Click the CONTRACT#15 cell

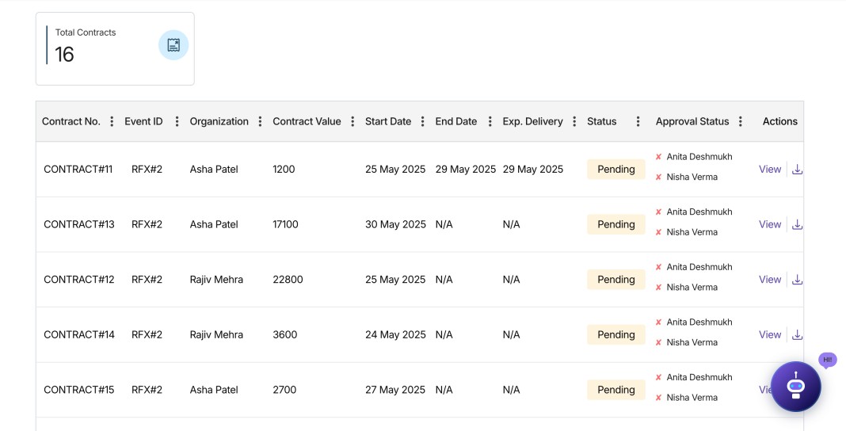(x=79, y=390)
